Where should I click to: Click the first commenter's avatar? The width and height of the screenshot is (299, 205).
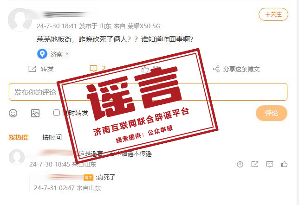point(17,157)
